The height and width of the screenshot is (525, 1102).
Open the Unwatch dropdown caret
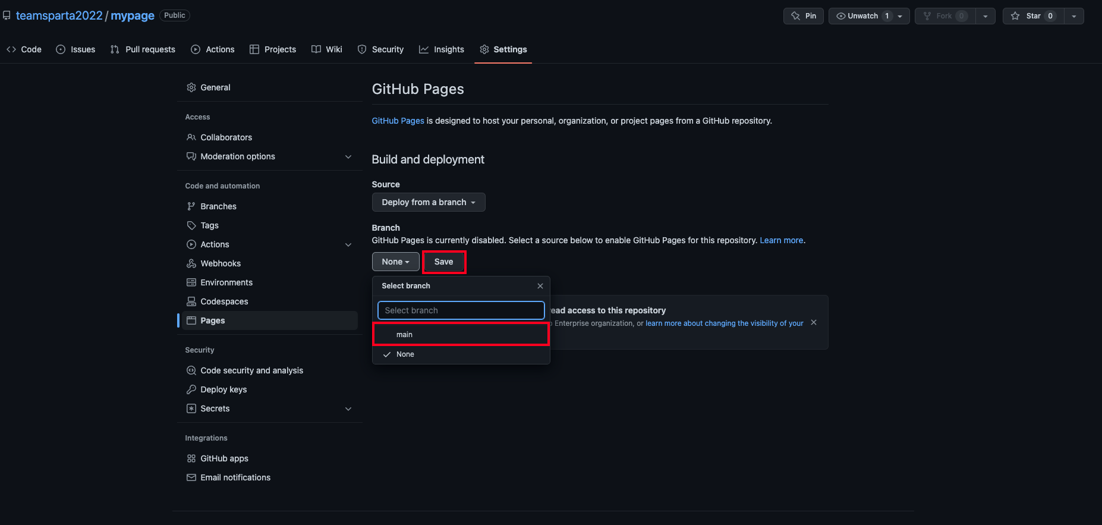(x=901, y=16)
